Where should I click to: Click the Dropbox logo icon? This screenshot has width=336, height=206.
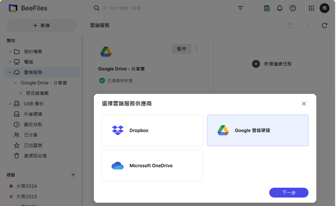coord(118,130)
